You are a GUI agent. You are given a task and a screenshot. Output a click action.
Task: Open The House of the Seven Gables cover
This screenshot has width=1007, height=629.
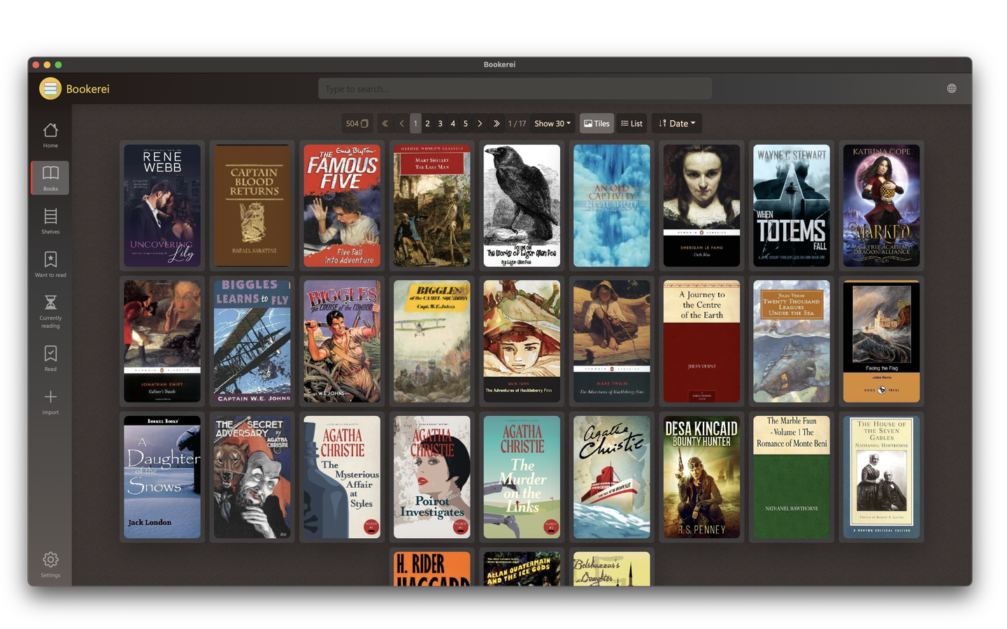point(881,477)
